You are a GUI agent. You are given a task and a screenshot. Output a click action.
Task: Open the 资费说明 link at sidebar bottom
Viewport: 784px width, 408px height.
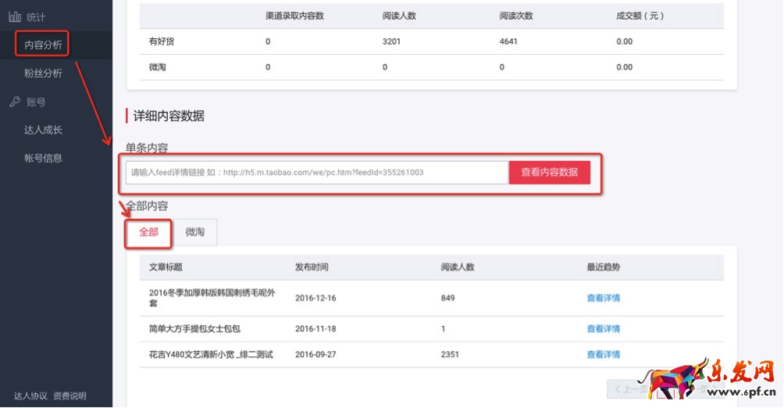[x=69, y=395]
